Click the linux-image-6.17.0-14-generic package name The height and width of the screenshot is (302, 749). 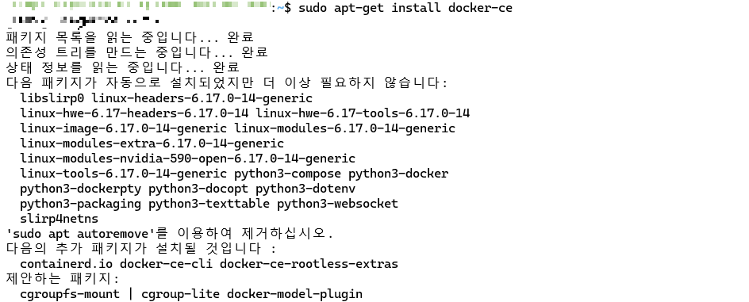click(x=123, y=129)
